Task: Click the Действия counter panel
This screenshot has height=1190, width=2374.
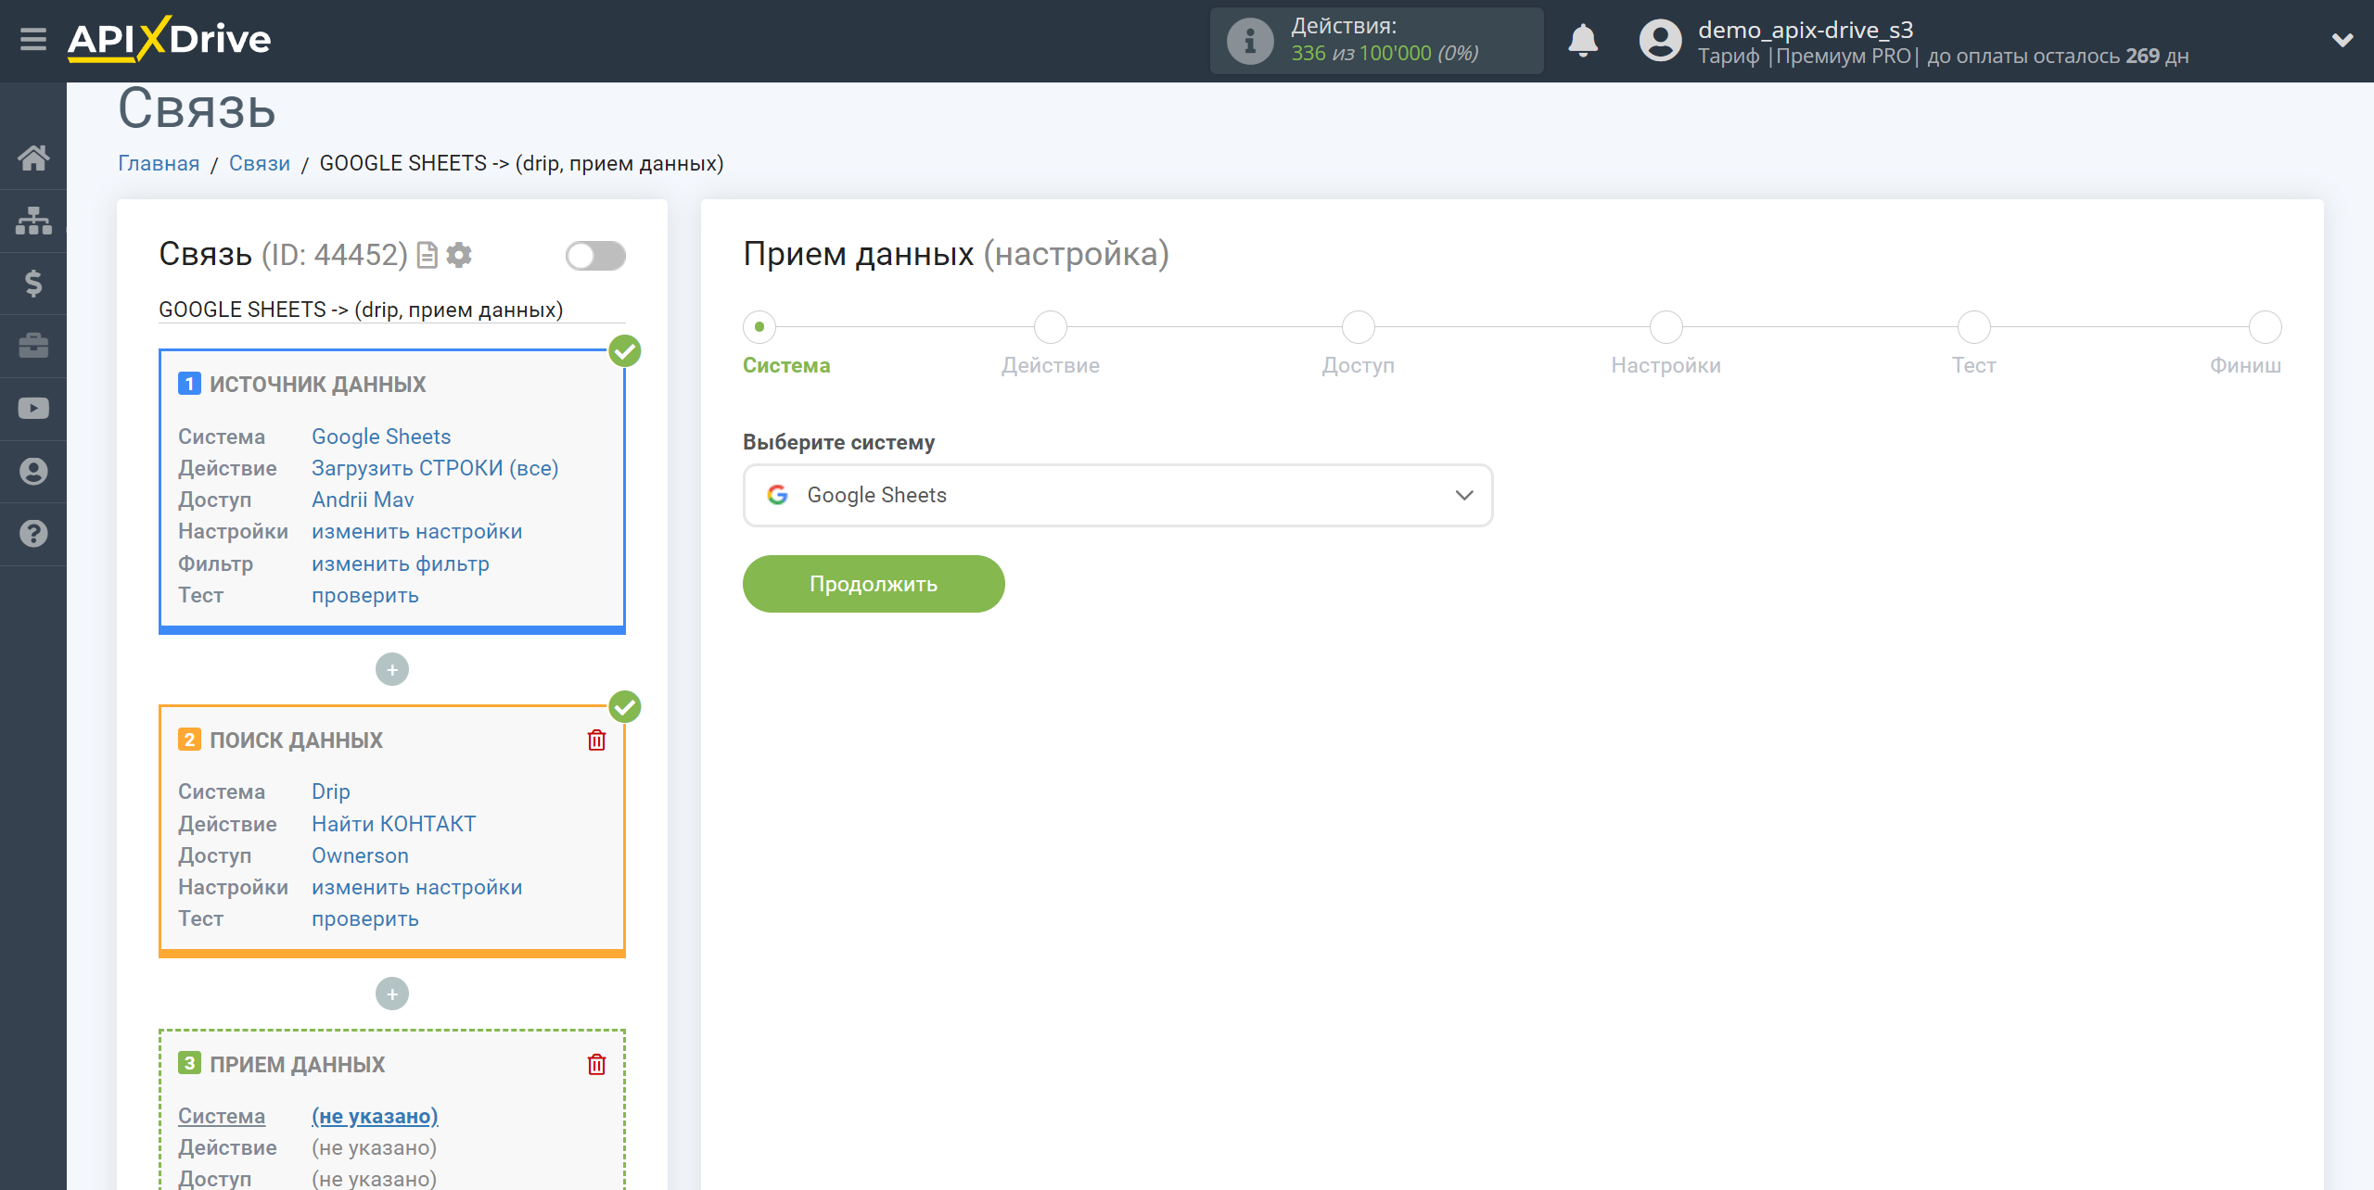Action: click(1376, 41)
